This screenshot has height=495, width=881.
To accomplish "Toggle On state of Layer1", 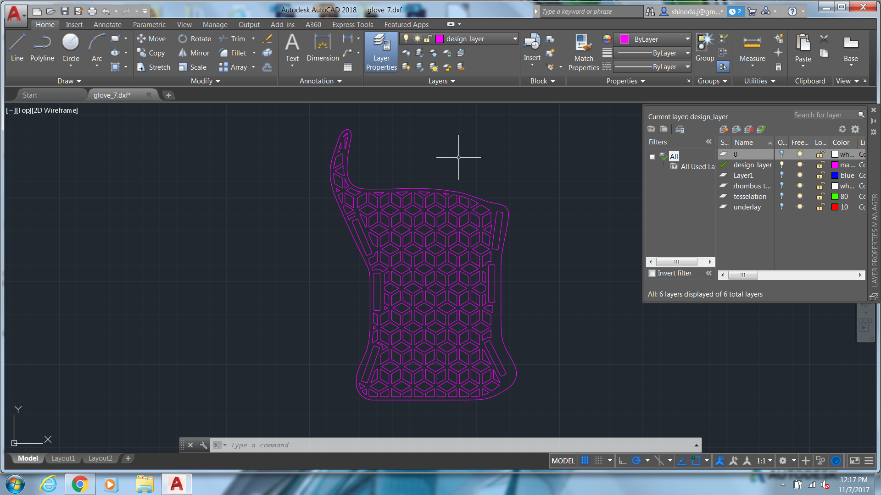I will point(782,175).
